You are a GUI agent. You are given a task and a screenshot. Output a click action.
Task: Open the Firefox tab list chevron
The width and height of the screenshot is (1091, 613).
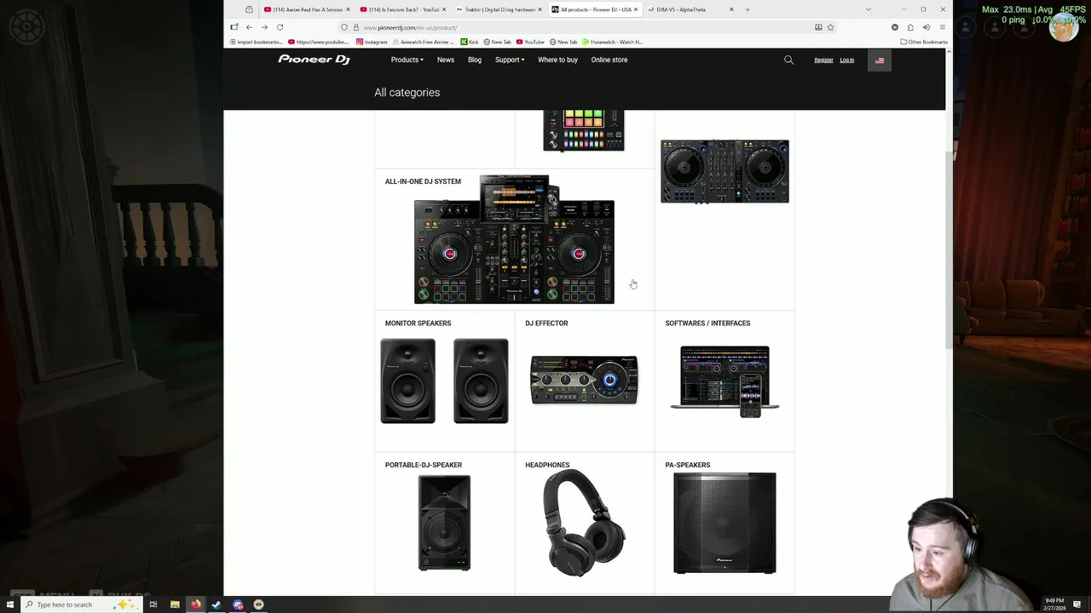click(868, 9)
